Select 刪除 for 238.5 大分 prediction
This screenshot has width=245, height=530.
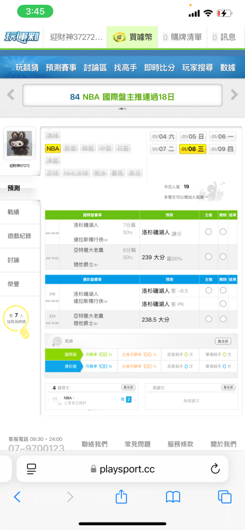(x=223, y=319)
